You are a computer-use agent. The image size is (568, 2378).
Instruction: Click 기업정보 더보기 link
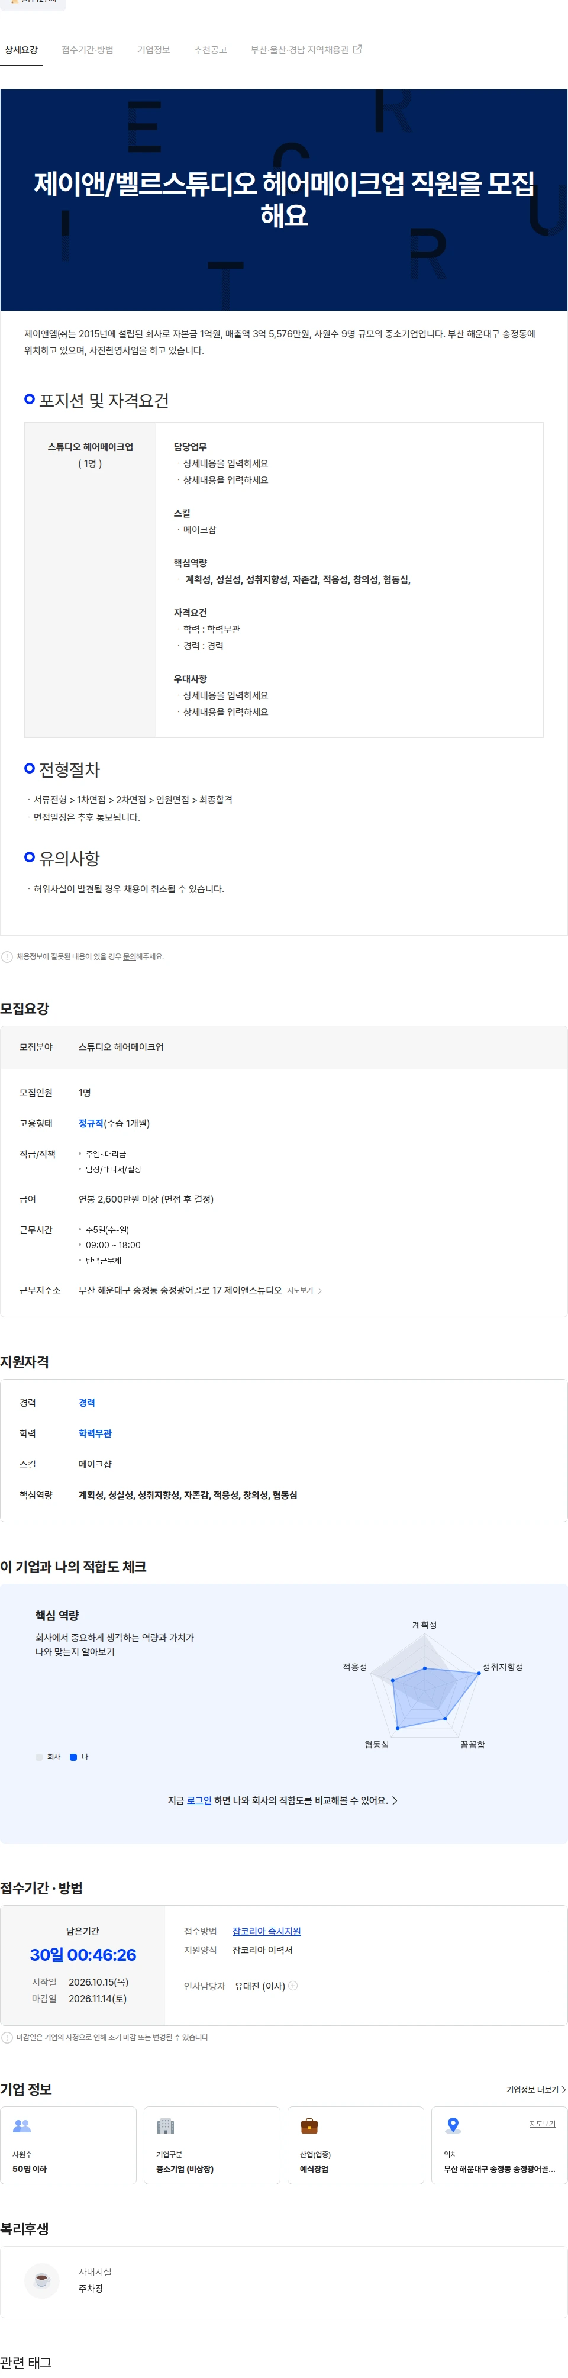pos(535,2089)
